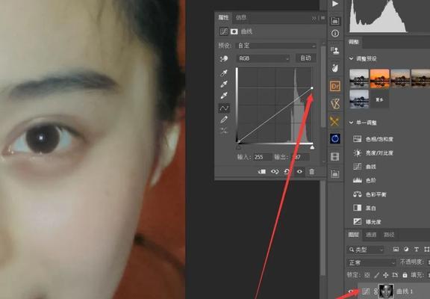Open the 预设 preset dropdown showing 自定
This screenshot has width=430, height=299.
coord(276,46)
